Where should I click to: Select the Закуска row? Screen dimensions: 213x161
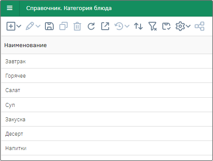click(107, 119)
